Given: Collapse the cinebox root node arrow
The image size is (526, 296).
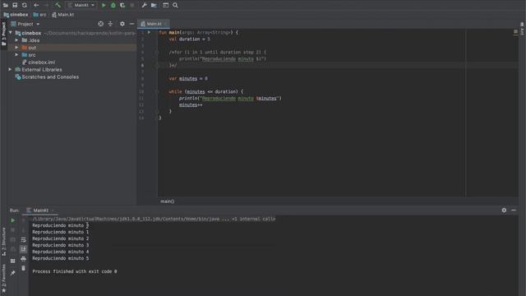Looking at the screenshot, I should point(11,33).
